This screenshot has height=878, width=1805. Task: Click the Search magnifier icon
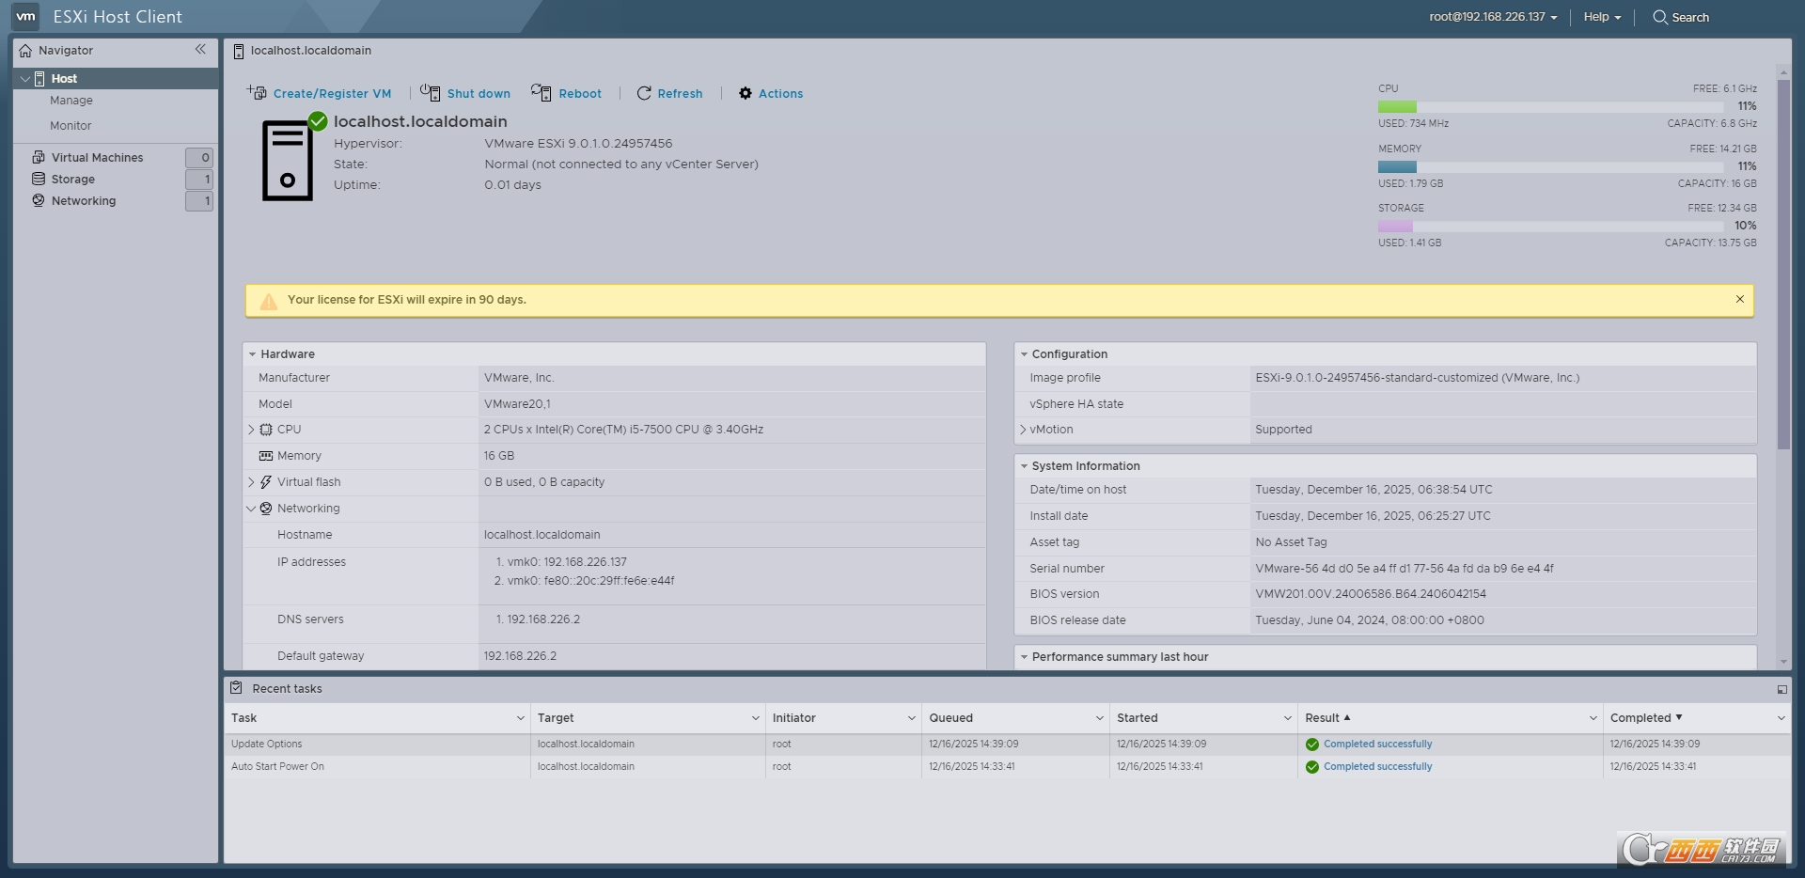click(1659, 17)
